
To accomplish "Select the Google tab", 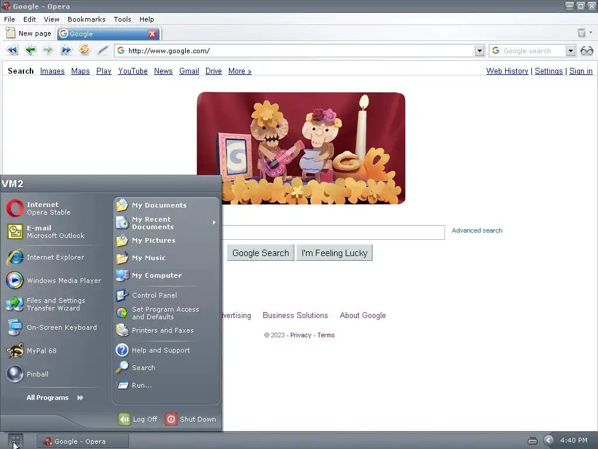I will point(108,33).
